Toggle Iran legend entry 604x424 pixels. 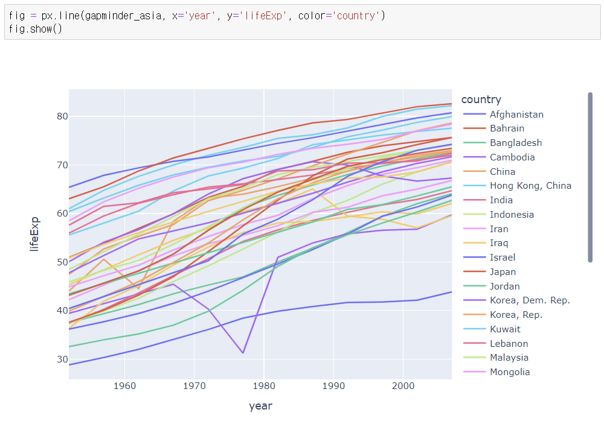click(x=486, y=229)
